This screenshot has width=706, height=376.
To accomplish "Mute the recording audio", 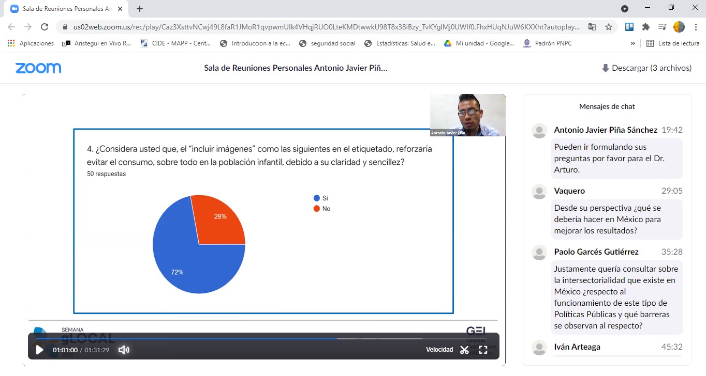I will coord(124,350).
